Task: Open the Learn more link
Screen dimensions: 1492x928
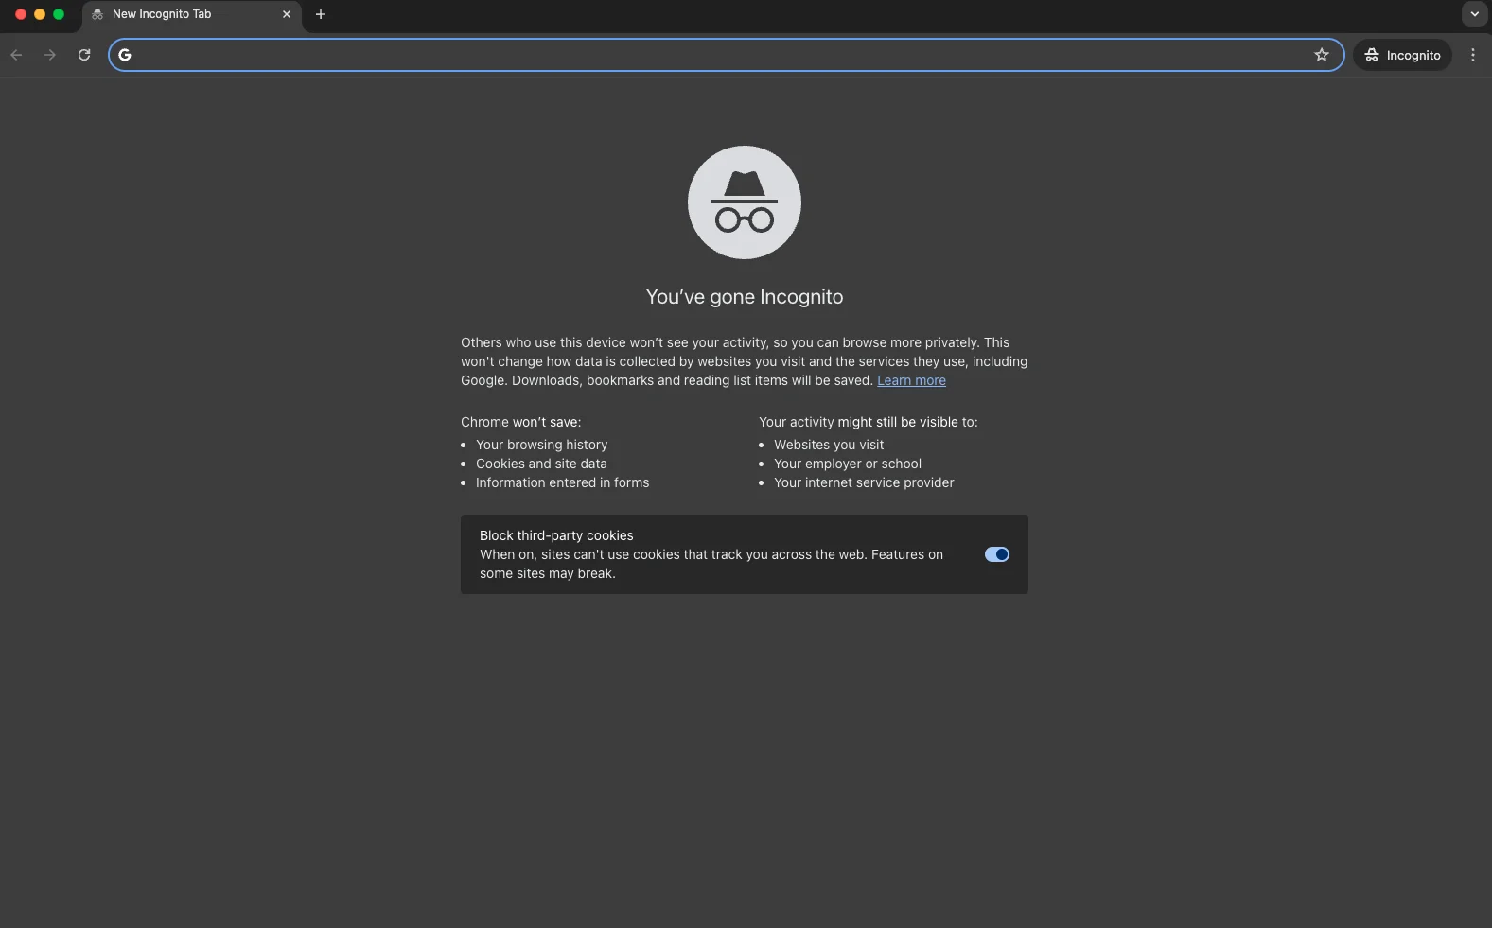Action: coord(911,380)
